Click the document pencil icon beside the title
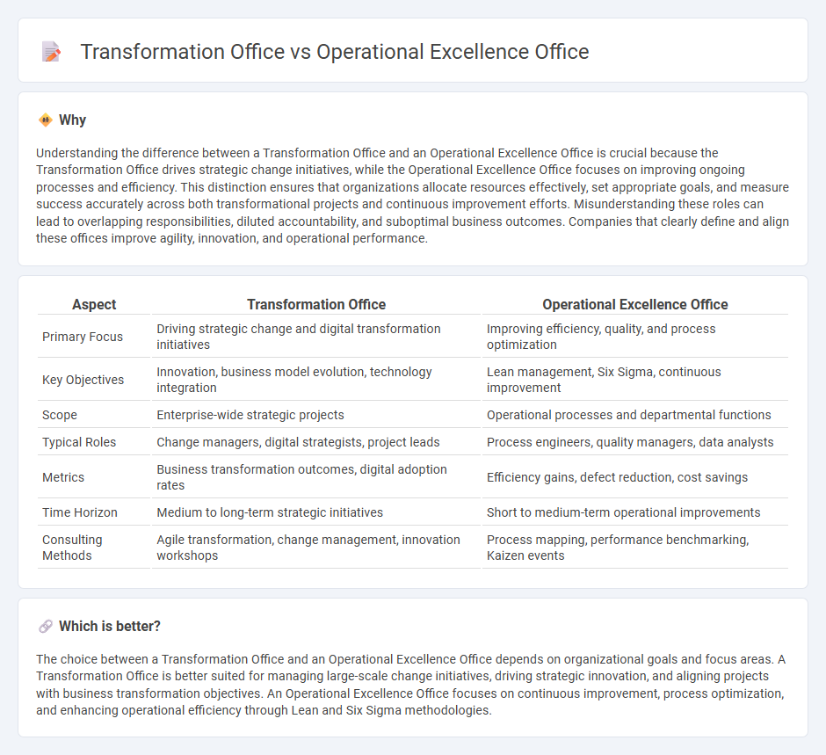 click(51, 52)
